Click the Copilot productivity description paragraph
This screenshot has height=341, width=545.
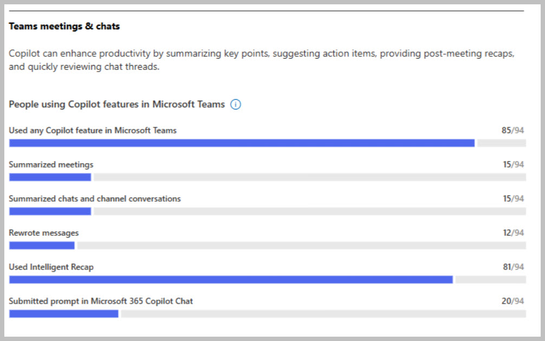point(261,61)
